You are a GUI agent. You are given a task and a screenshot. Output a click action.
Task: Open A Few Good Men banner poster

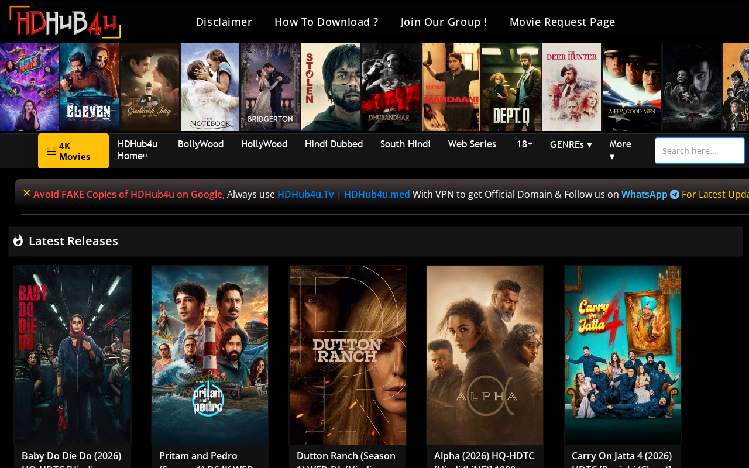[x=632, y=87]
